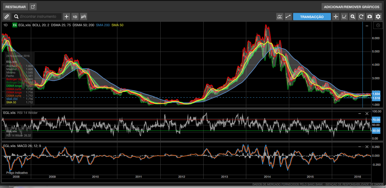Click the refresh chart icon
Viewport: 386px width, 188px height.
tap(361, 17)
